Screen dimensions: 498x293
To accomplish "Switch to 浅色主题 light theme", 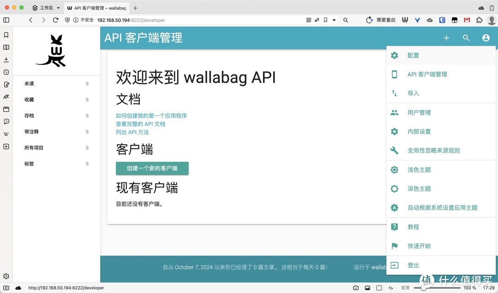I will pyautogui.click(x=419, y=170).
